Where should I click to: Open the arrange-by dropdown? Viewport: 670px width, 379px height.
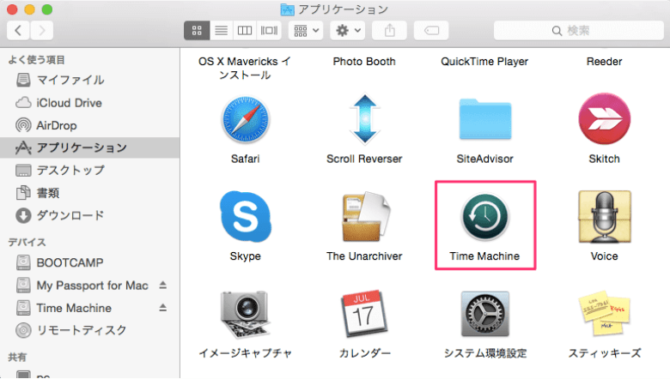(x=306, y=30)
